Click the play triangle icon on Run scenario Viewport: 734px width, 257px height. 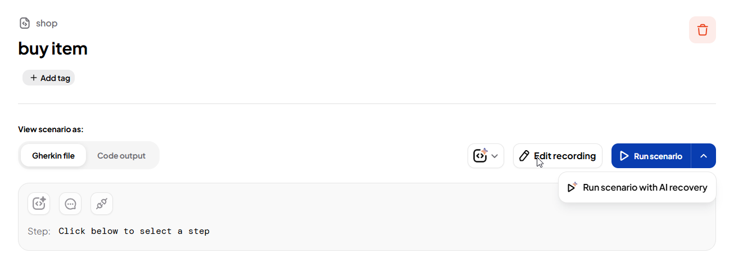pos(624,156)
